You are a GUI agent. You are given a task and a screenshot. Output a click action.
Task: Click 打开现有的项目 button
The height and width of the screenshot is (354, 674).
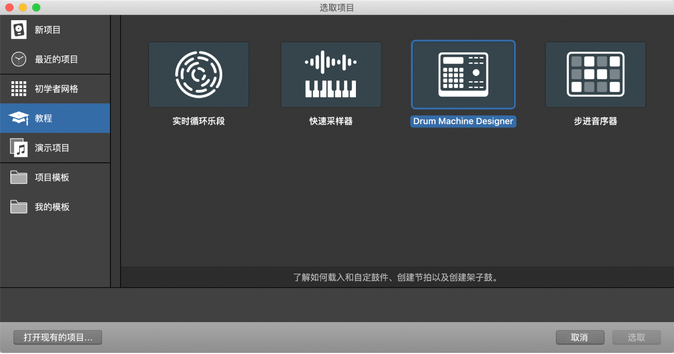pos(58,337)
